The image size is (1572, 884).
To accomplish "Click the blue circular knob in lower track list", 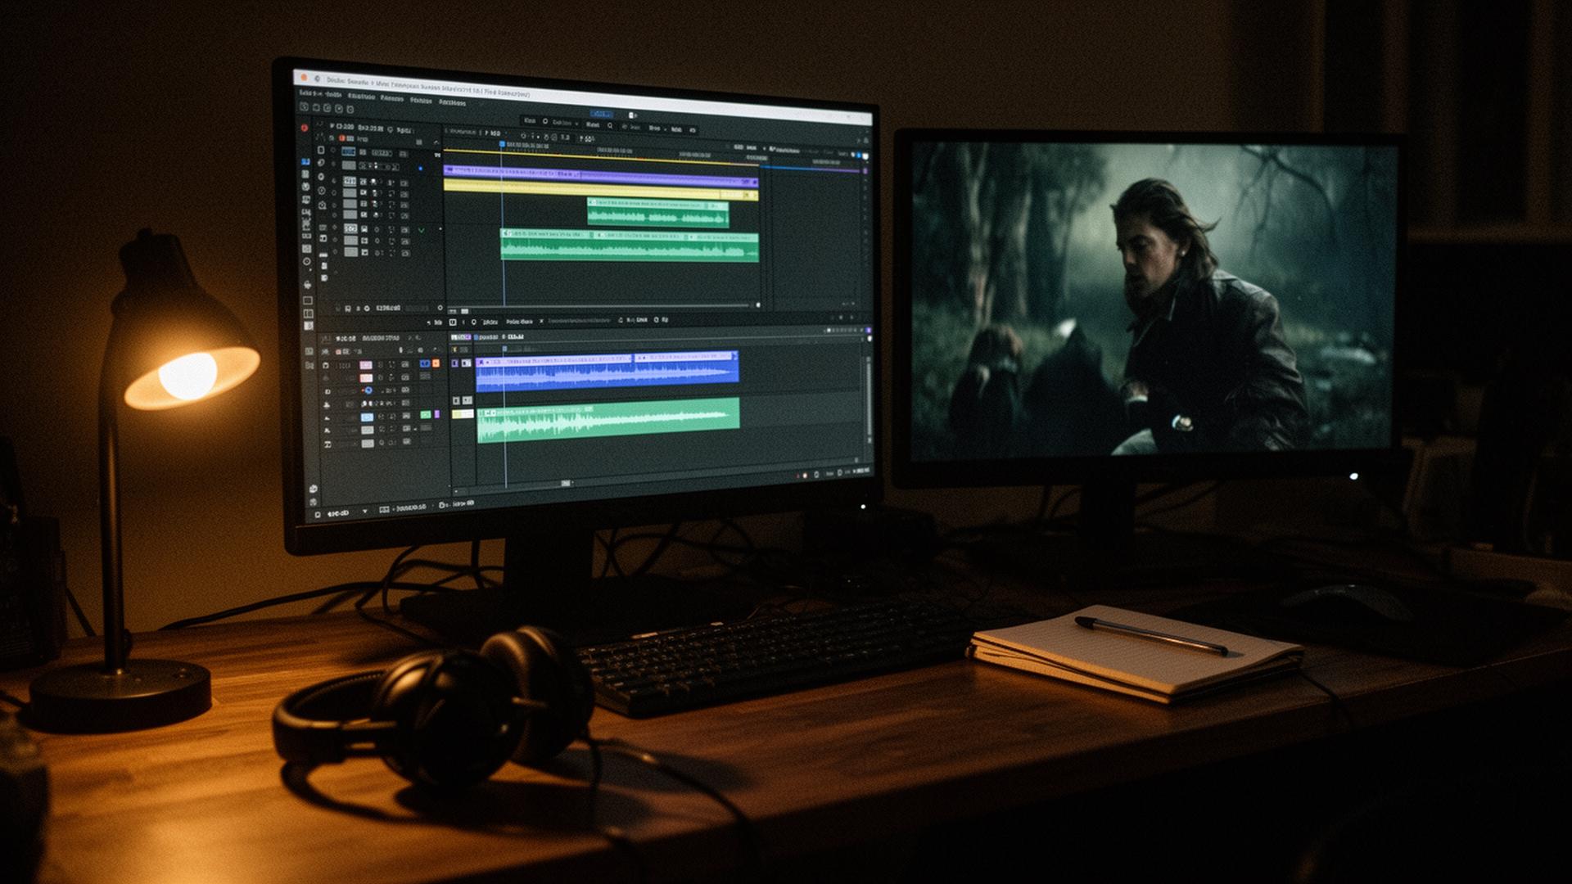I will (368, 390).
